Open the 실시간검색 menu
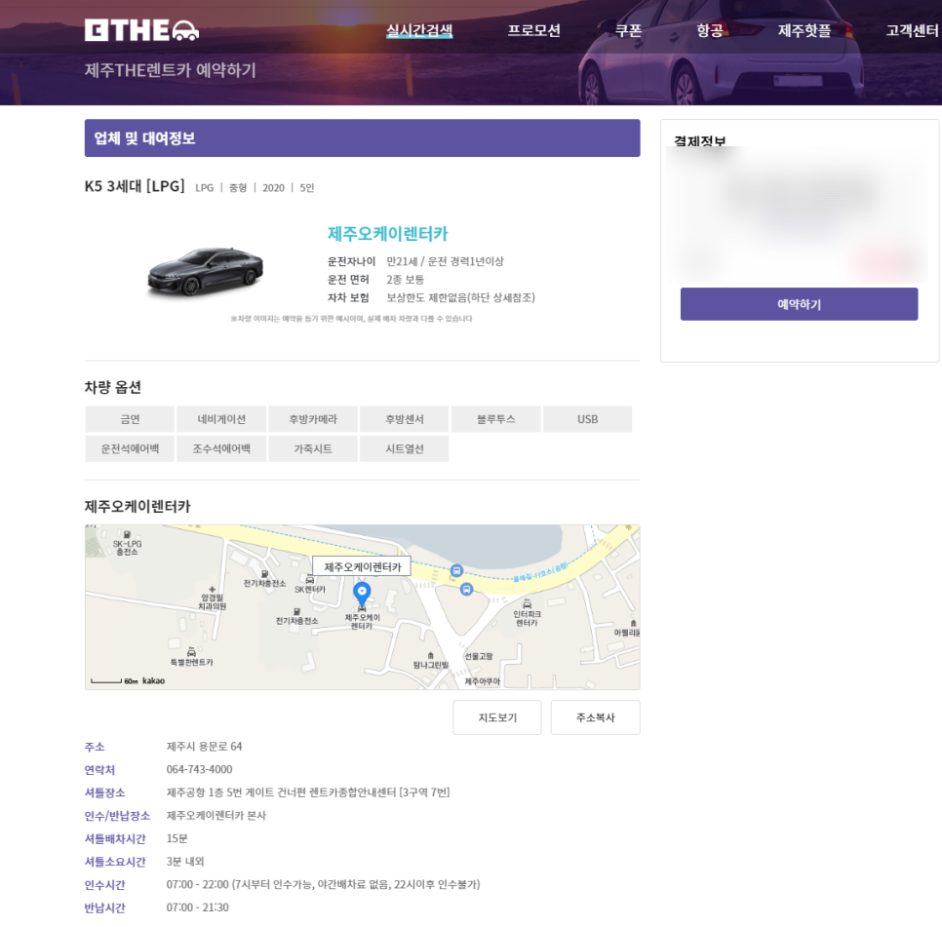This screenshot has height=927, width=942. tap(419, 30)
